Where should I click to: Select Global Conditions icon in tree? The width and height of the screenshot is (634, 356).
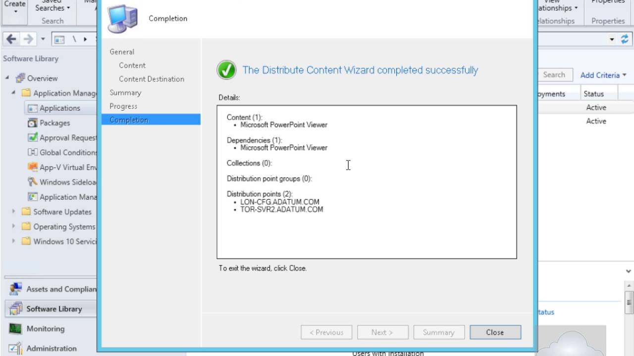click(x=32, y=153)
